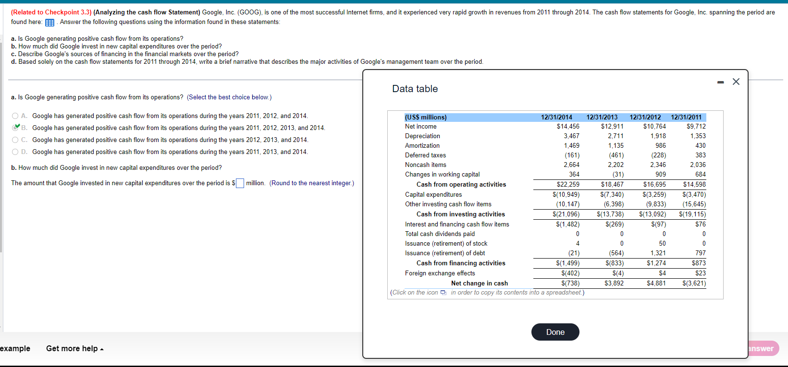Click the $1,274 financing activities value
788x367 pixels.
[656, 263]
